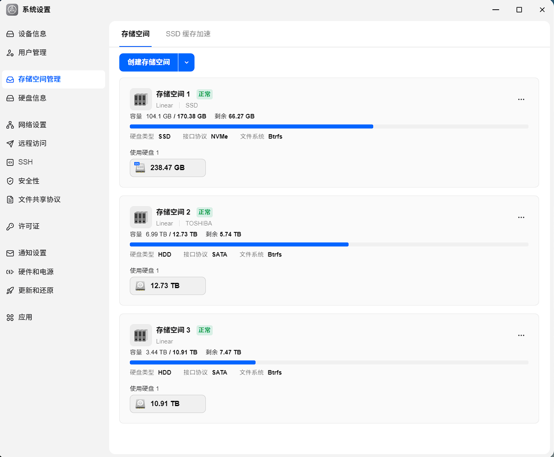Expand the 创建存储空间 dropdown arrow

pyautogui.click(x=186, y=62)
